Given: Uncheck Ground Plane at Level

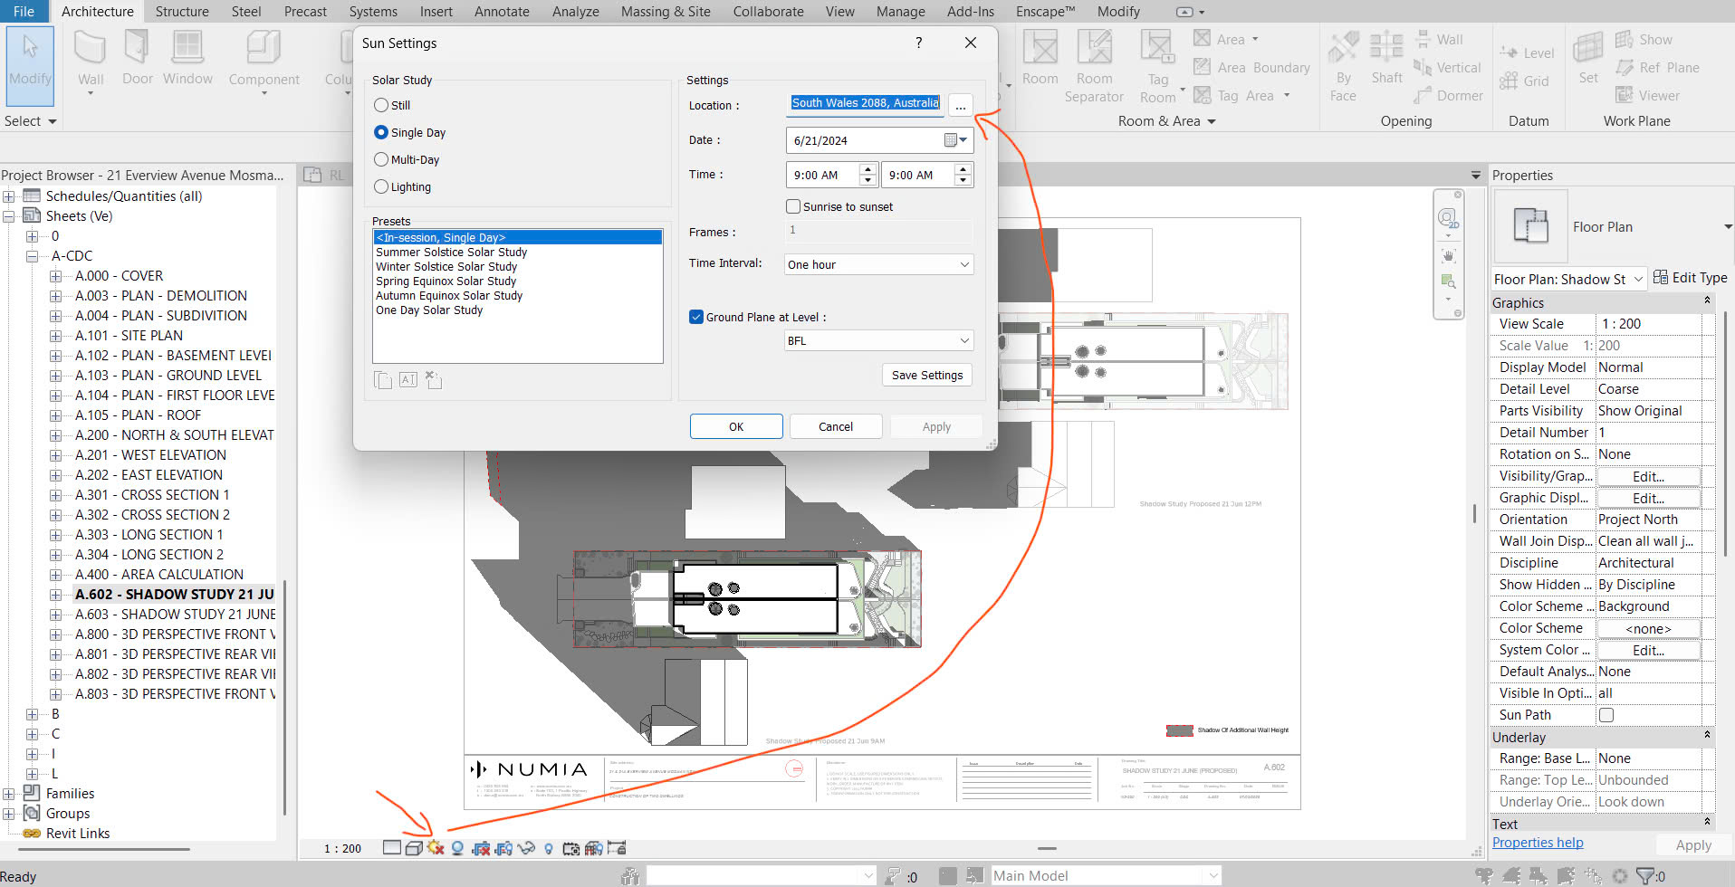Looking at the screenshot, I should point(696,317).
